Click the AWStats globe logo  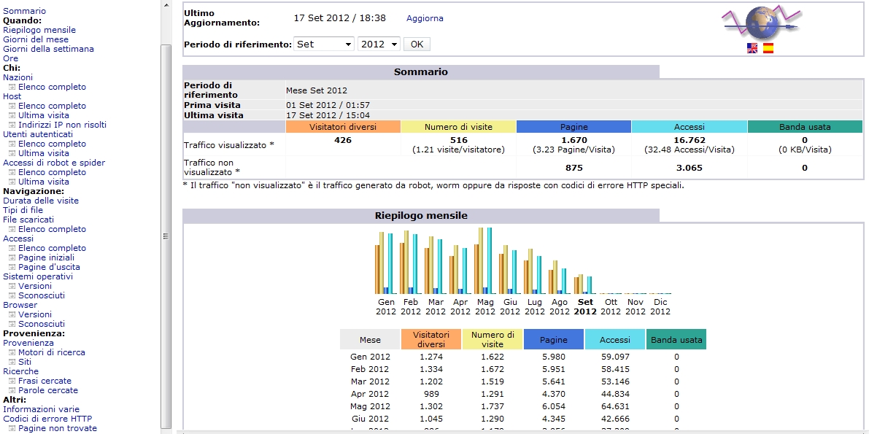point(762,22)
